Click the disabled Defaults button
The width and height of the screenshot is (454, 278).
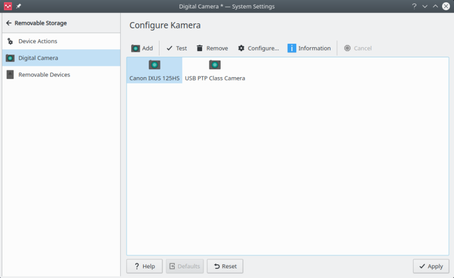point(185,266)
